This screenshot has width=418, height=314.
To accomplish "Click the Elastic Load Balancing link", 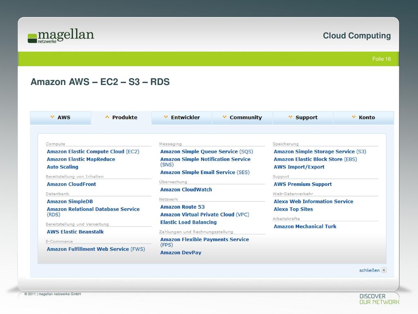I will click(x=189, y=222).
